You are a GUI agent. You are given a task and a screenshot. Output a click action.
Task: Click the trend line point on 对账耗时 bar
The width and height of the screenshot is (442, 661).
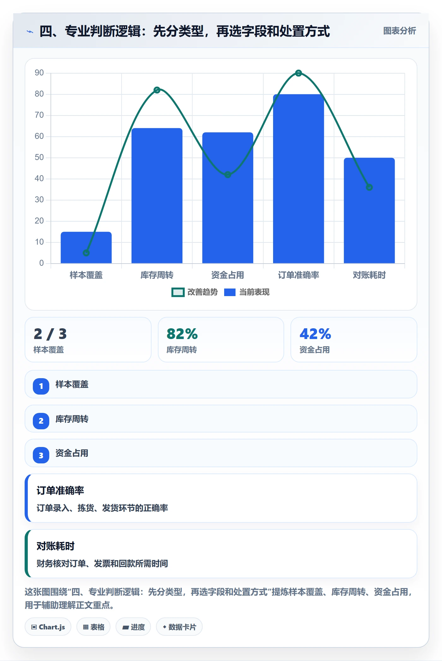(369, 188)
